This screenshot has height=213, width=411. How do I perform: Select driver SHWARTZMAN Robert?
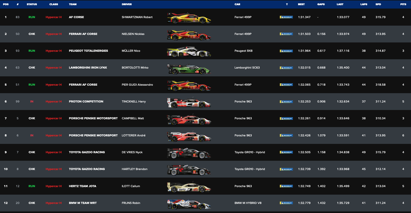137,17
